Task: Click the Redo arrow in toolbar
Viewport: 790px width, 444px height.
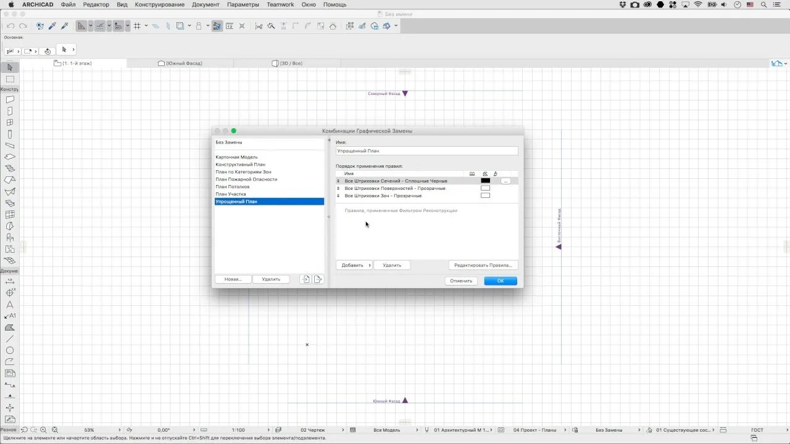Action: pyautogui.click(x=23, y=26)
